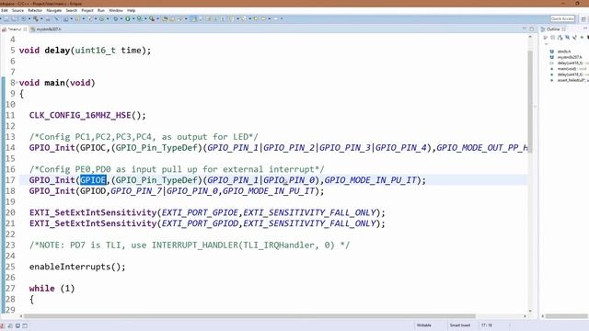Viewport: 589px width, 331px height.
Task: Click the Open Perspective icon beside Quick Access
Action: 583,18
